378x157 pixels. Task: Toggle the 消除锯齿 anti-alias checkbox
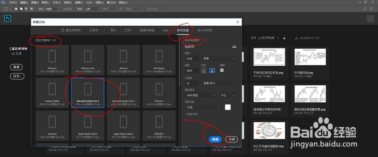(x=61, y=9)
